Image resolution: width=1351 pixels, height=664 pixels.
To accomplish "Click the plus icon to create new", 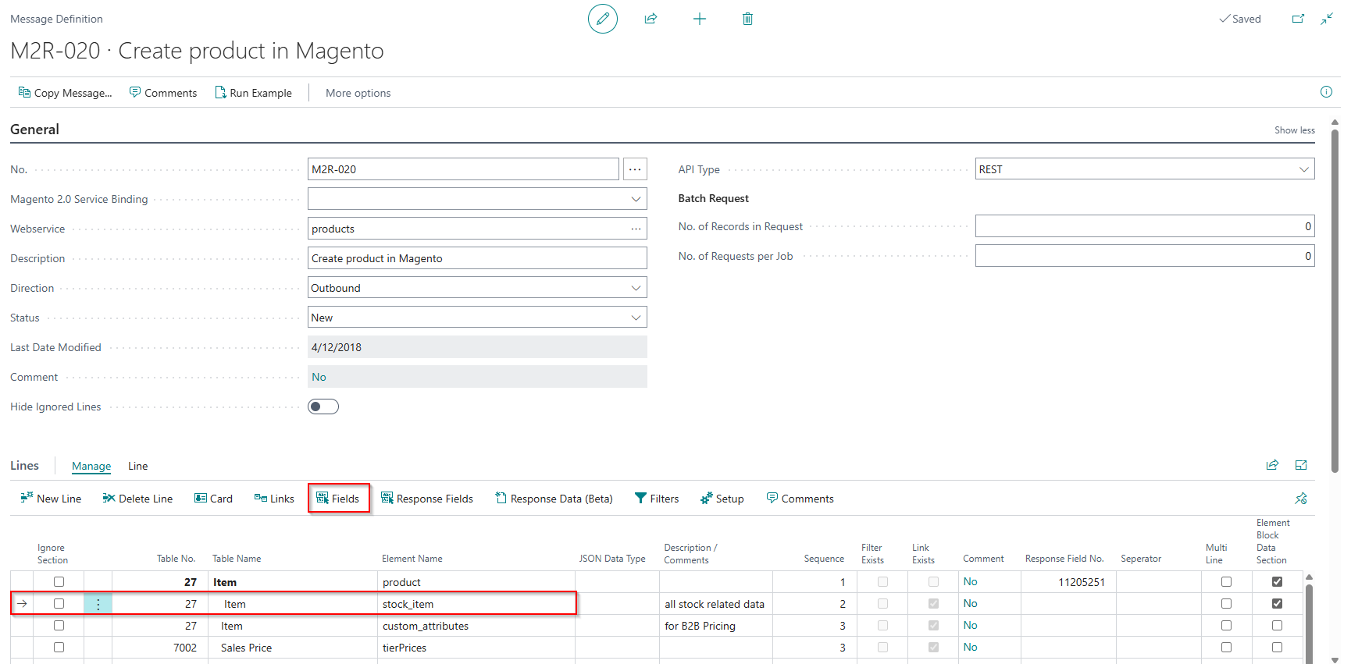I will (x=700, y=19).
